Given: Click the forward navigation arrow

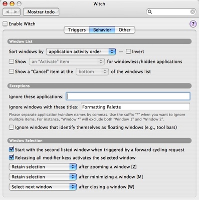Looking at the screenshot, I should [16, 12].
